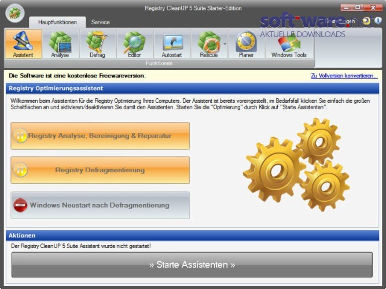The image size is (386, 289).
Task: Open the Einstellungen settings
Action: 339,21
